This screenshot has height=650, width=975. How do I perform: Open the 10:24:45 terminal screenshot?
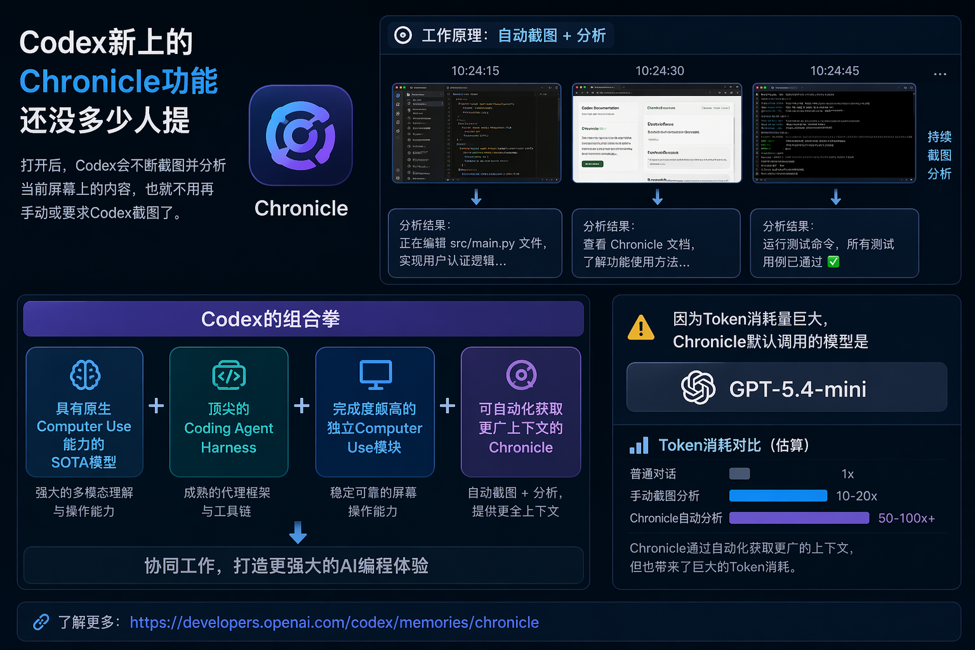pyautogui.click(x=834, y=133)
